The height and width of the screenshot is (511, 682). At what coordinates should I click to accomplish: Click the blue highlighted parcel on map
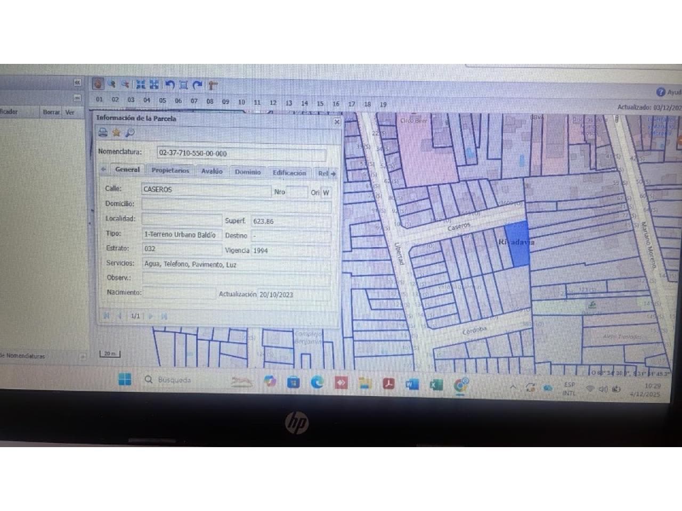tap(516, 244)
